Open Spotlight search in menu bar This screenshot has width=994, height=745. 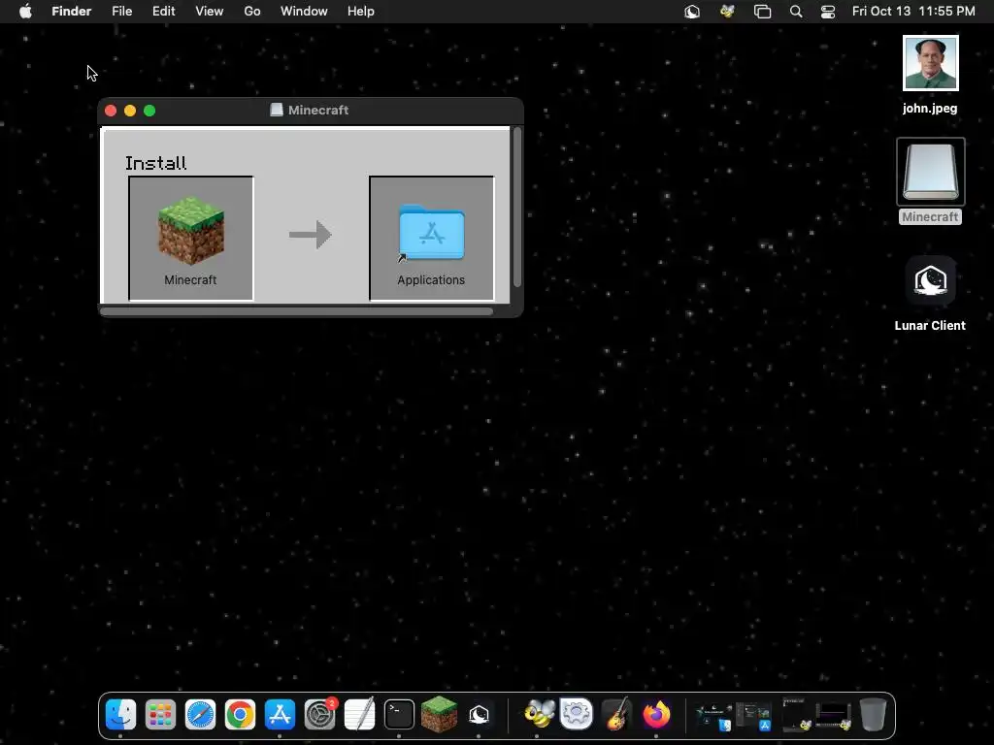pos(796,12)
